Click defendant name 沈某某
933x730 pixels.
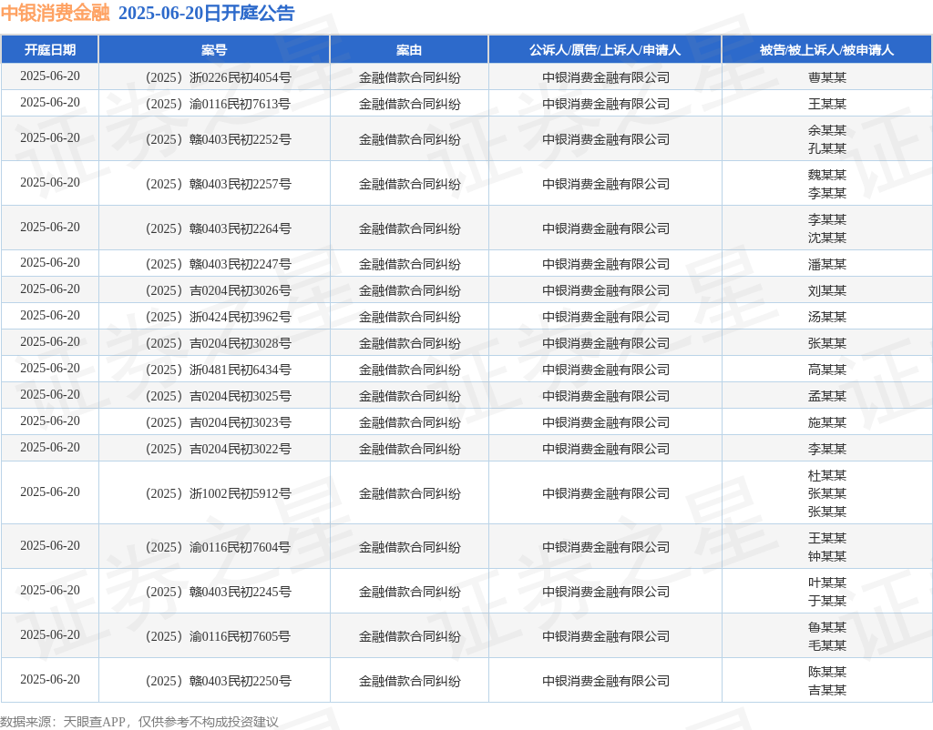(827, 238)
